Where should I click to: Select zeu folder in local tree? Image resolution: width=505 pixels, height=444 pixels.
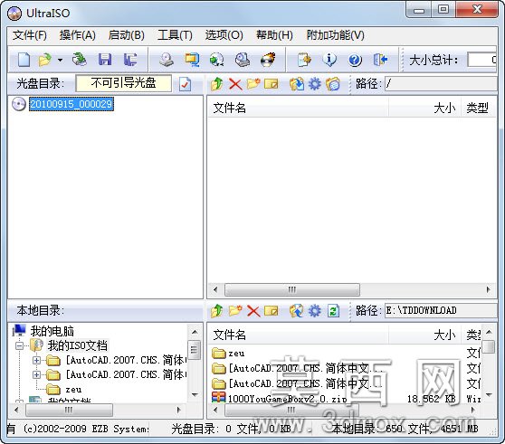coord(73,390)
